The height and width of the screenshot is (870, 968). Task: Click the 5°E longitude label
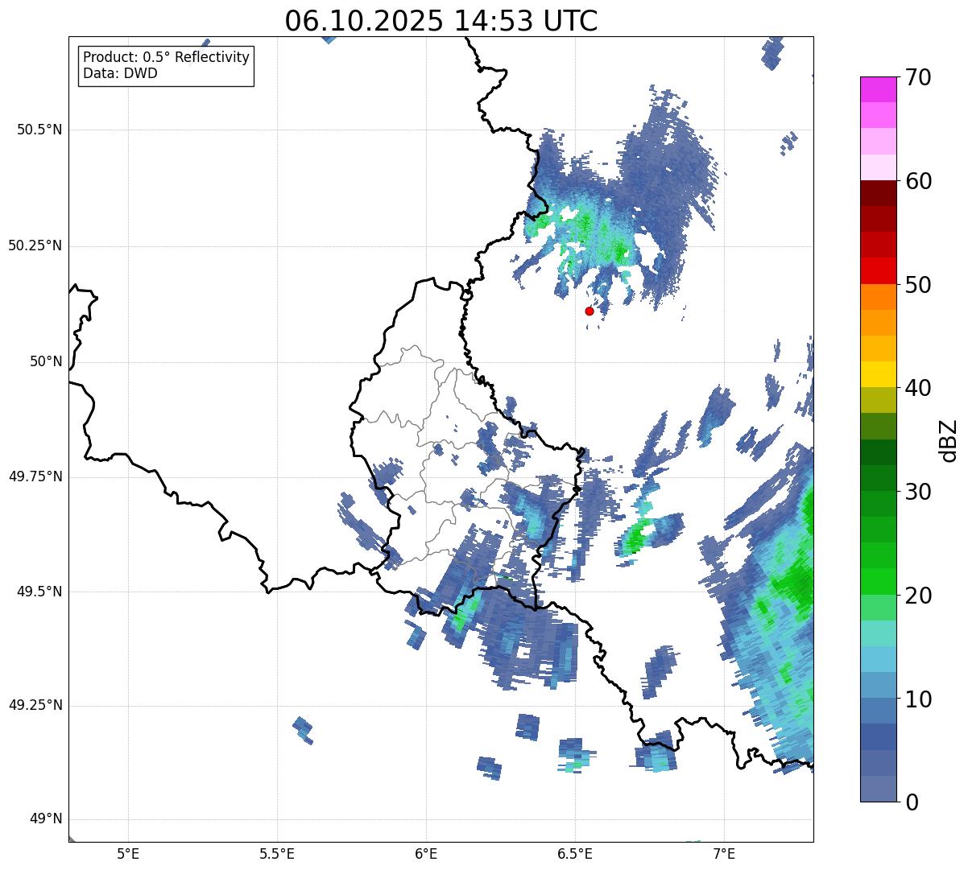click(128, 853)
